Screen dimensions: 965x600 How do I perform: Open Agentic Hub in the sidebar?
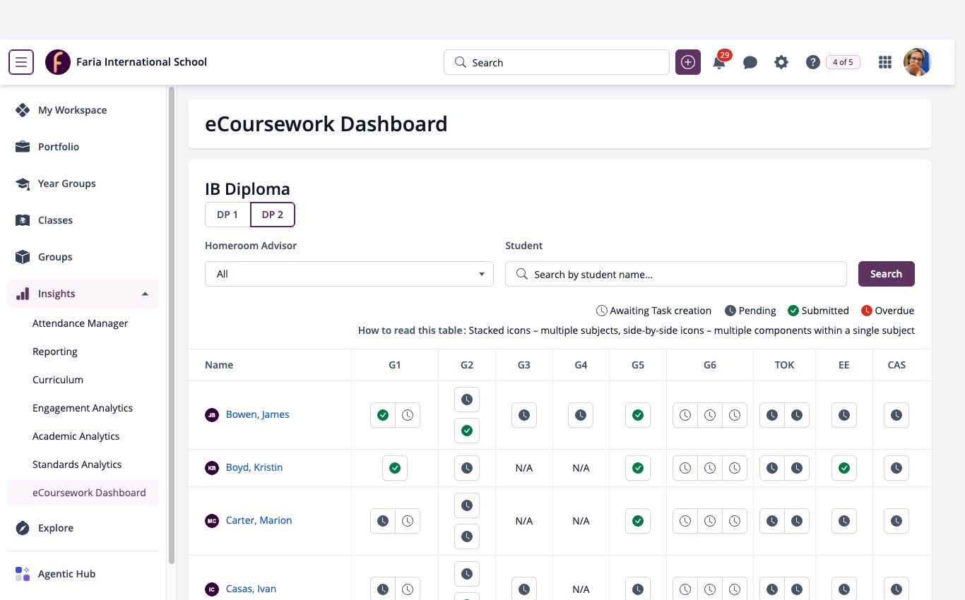point(83,574)
